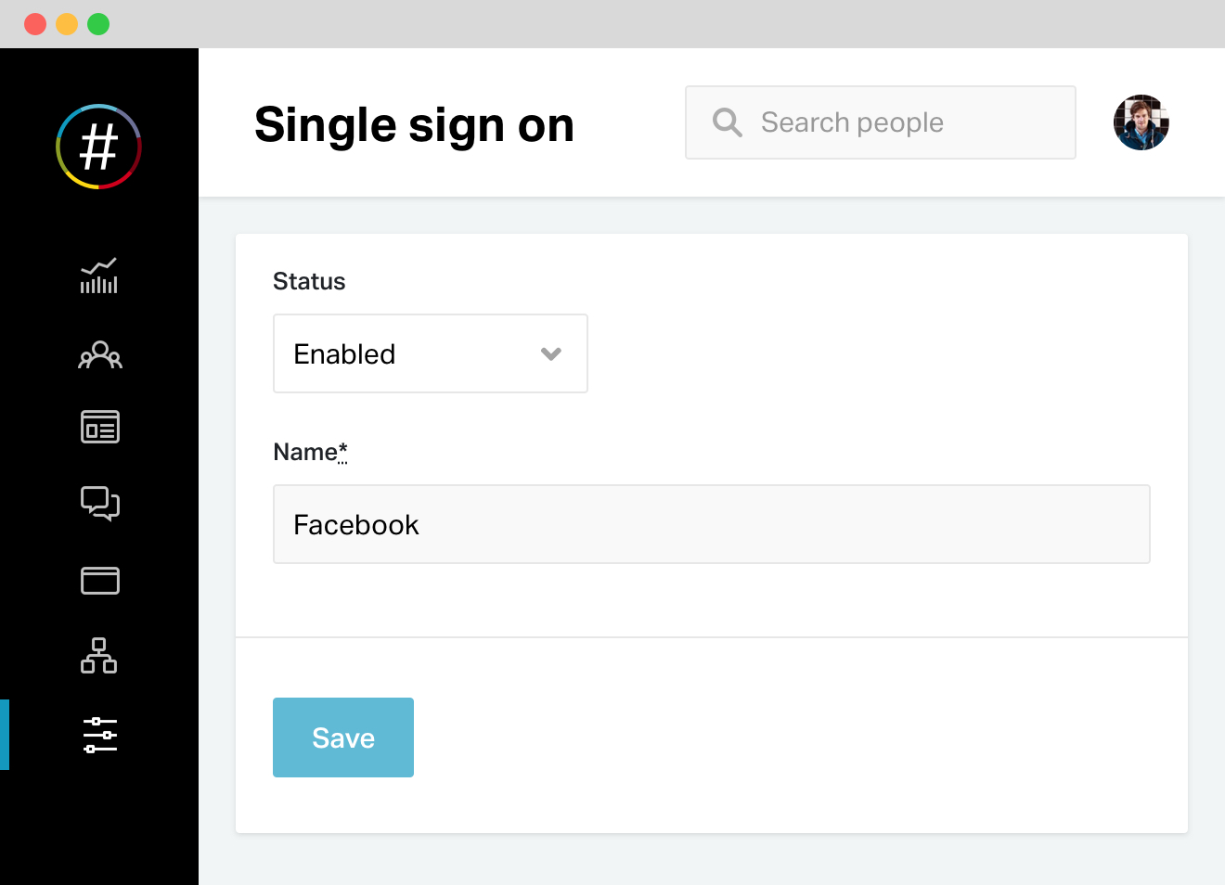Open the analytics chart icon in sidebar
The image size is (1225, 885).
(x=99, y=276)
